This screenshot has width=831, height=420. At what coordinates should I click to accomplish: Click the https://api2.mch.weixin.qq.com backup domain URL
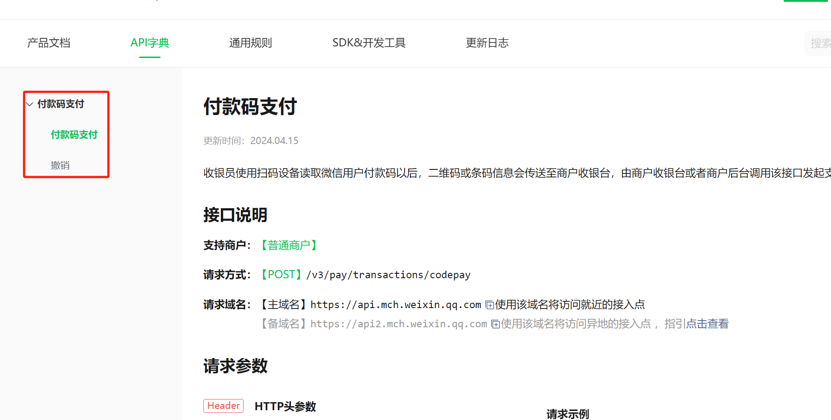[399, 324]
